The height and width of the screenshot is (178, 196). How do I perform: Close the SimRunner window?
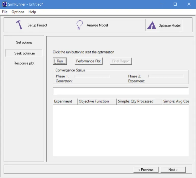coord(189,4)
